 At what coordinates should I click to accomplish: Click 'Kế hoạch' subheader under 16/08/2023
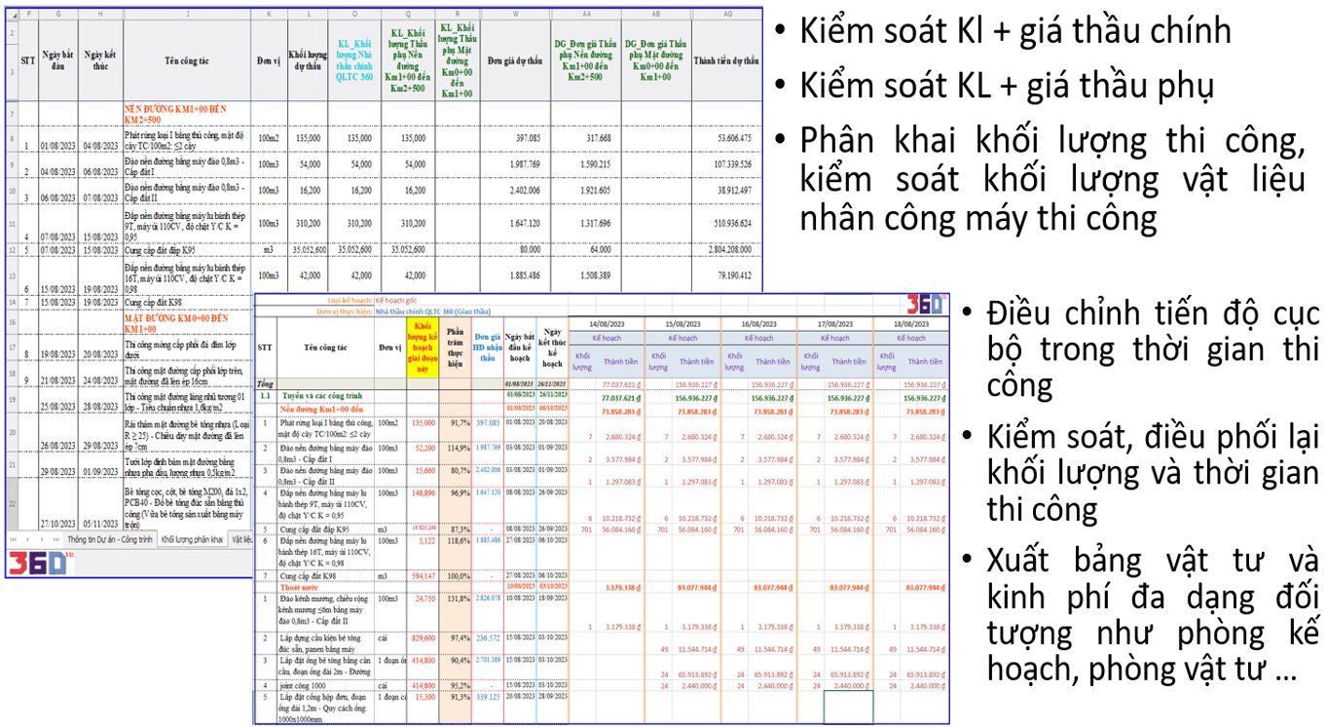coord(757,338)
